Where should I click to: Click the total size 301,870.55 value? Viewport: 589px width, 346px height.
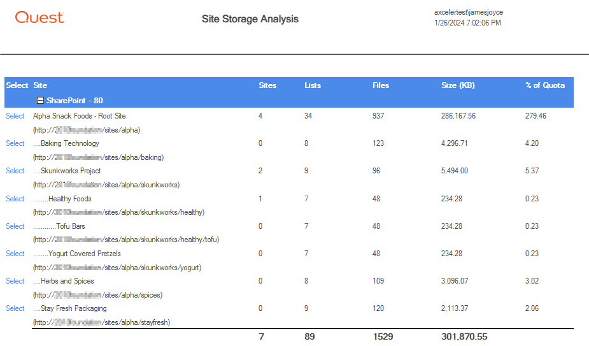pyautogui.click(x=464, y=336)
